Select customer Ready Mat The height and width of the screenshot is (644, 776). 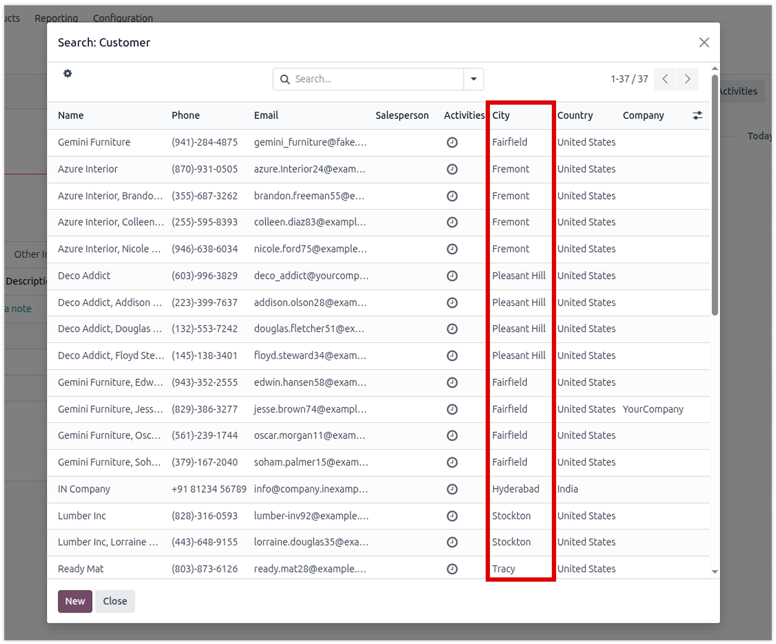click(81, 569)
